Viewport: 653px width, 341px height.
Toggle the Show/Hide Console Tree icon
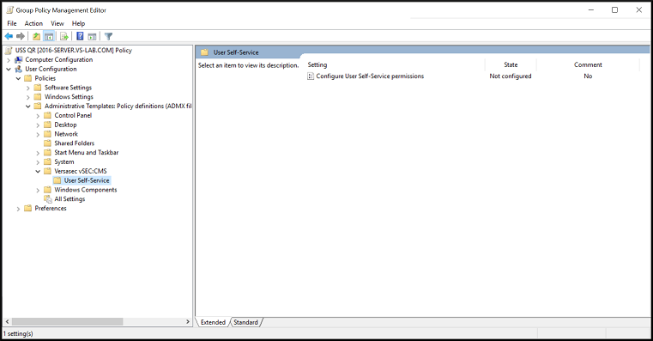click(x=49, y=37)
